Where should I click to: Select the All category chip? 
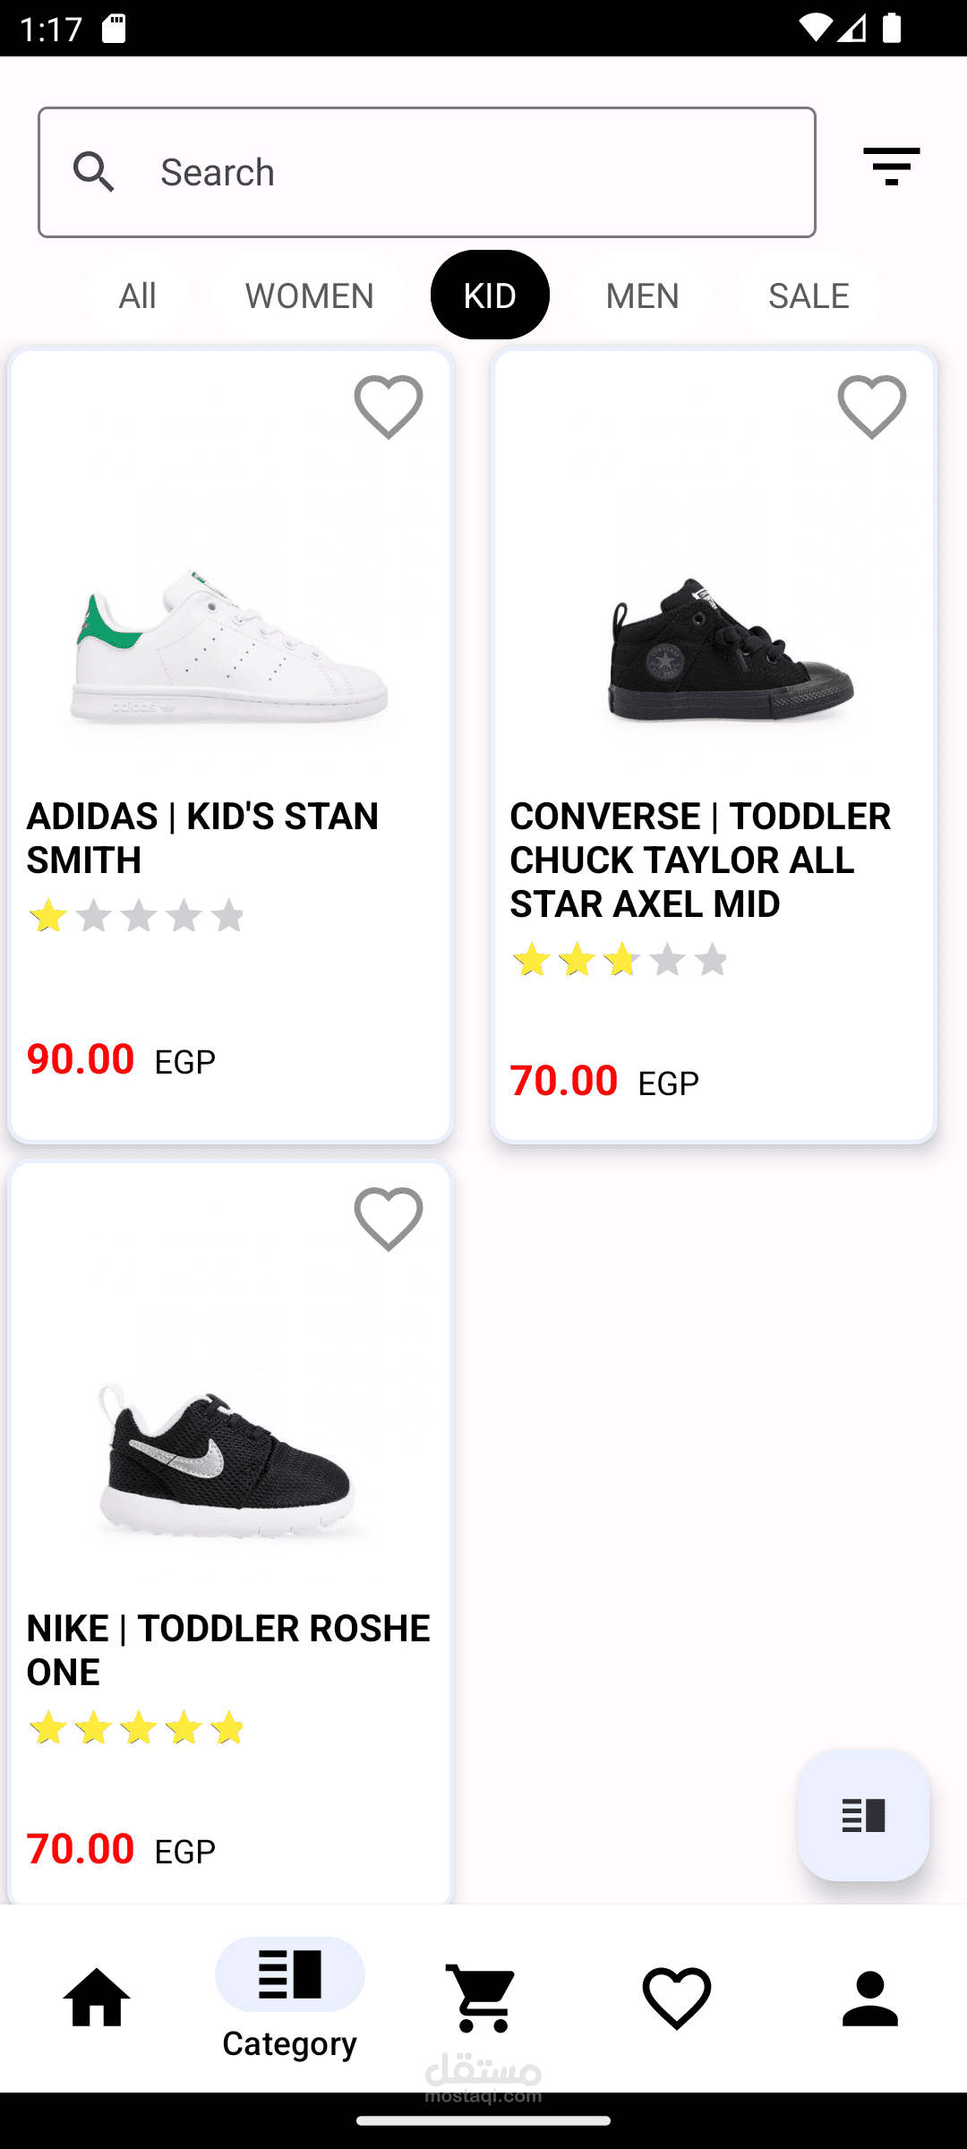tap(137, 295)
